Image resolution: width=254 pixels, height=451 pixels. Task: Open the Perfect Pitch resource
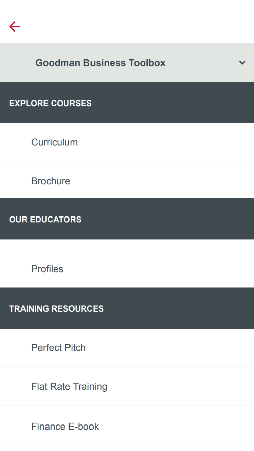[58, 347]
